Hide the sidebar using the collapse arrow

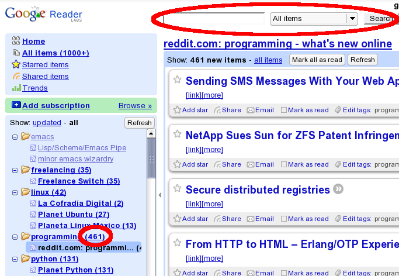click(160, 195)
